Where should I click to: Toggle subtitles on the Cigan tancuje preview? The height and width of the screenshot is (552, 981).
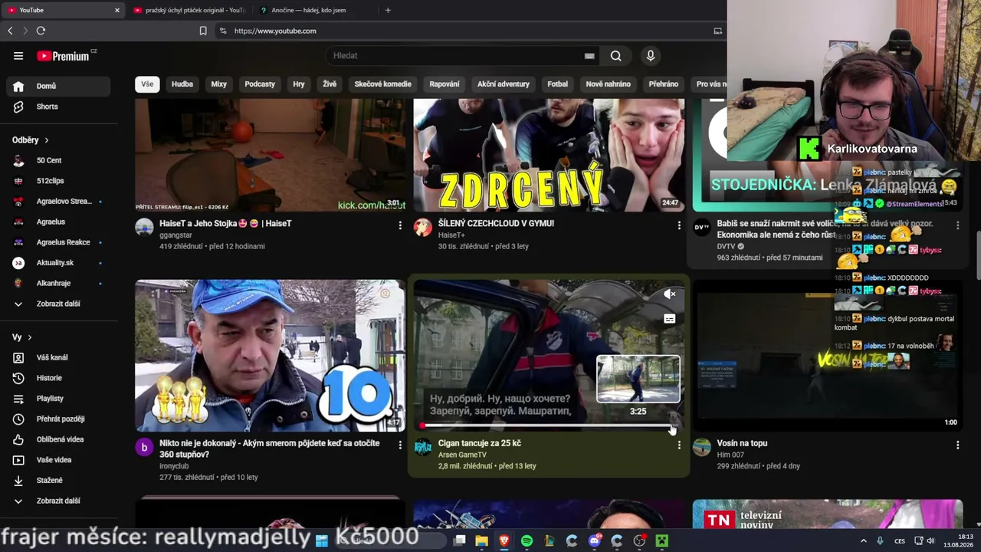(x=670, y=319)
